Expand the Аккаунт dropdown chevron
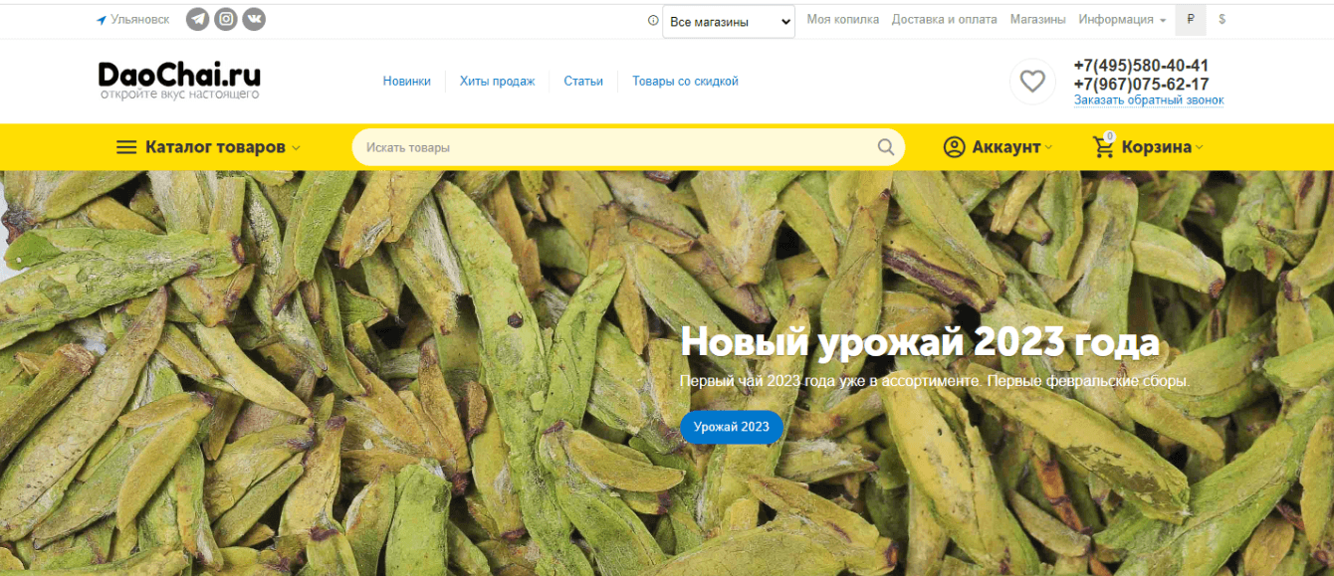 click(x=1048, y=148)
